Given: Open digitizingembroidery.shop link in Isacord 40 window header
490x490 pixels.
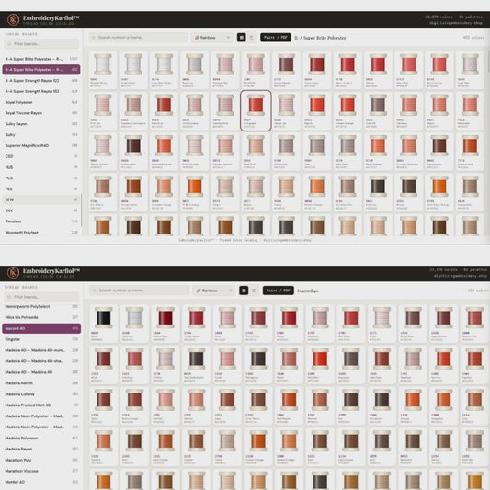Looking at the screenshot, I should pos(460,276).
